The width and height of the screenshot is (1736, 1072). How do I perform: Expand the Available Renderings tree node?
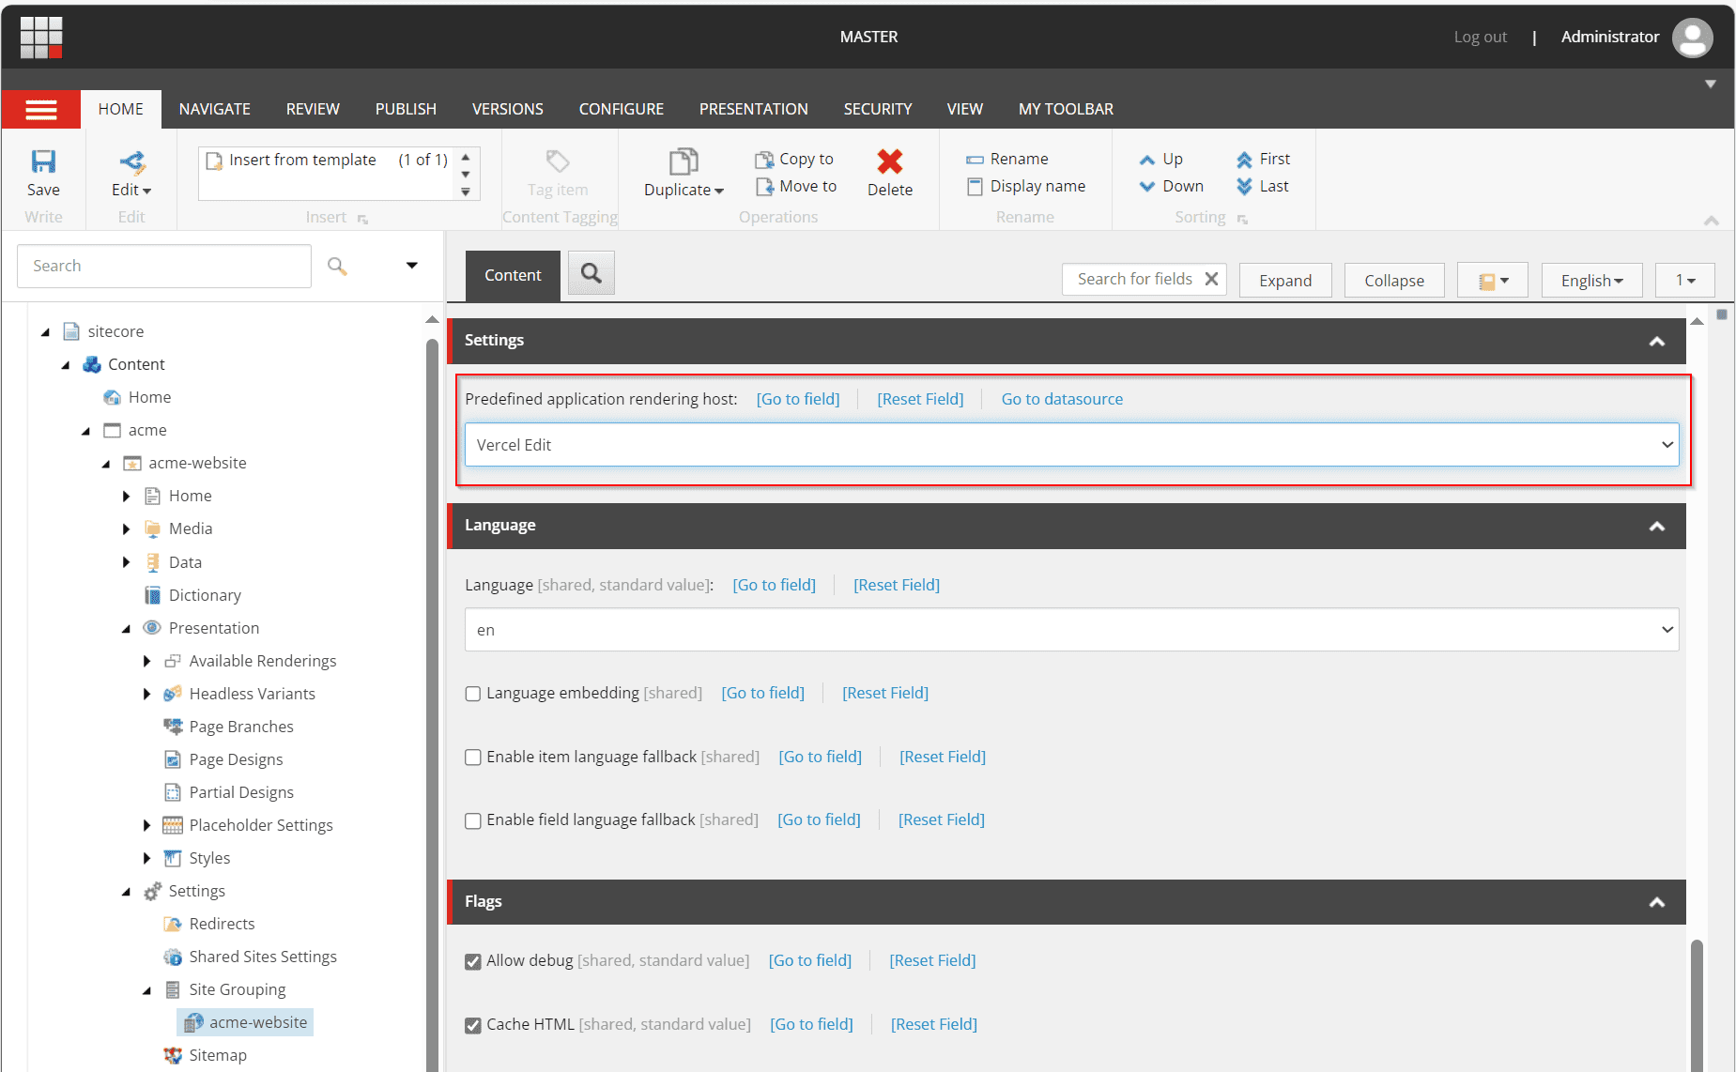(x=146, y=661)
